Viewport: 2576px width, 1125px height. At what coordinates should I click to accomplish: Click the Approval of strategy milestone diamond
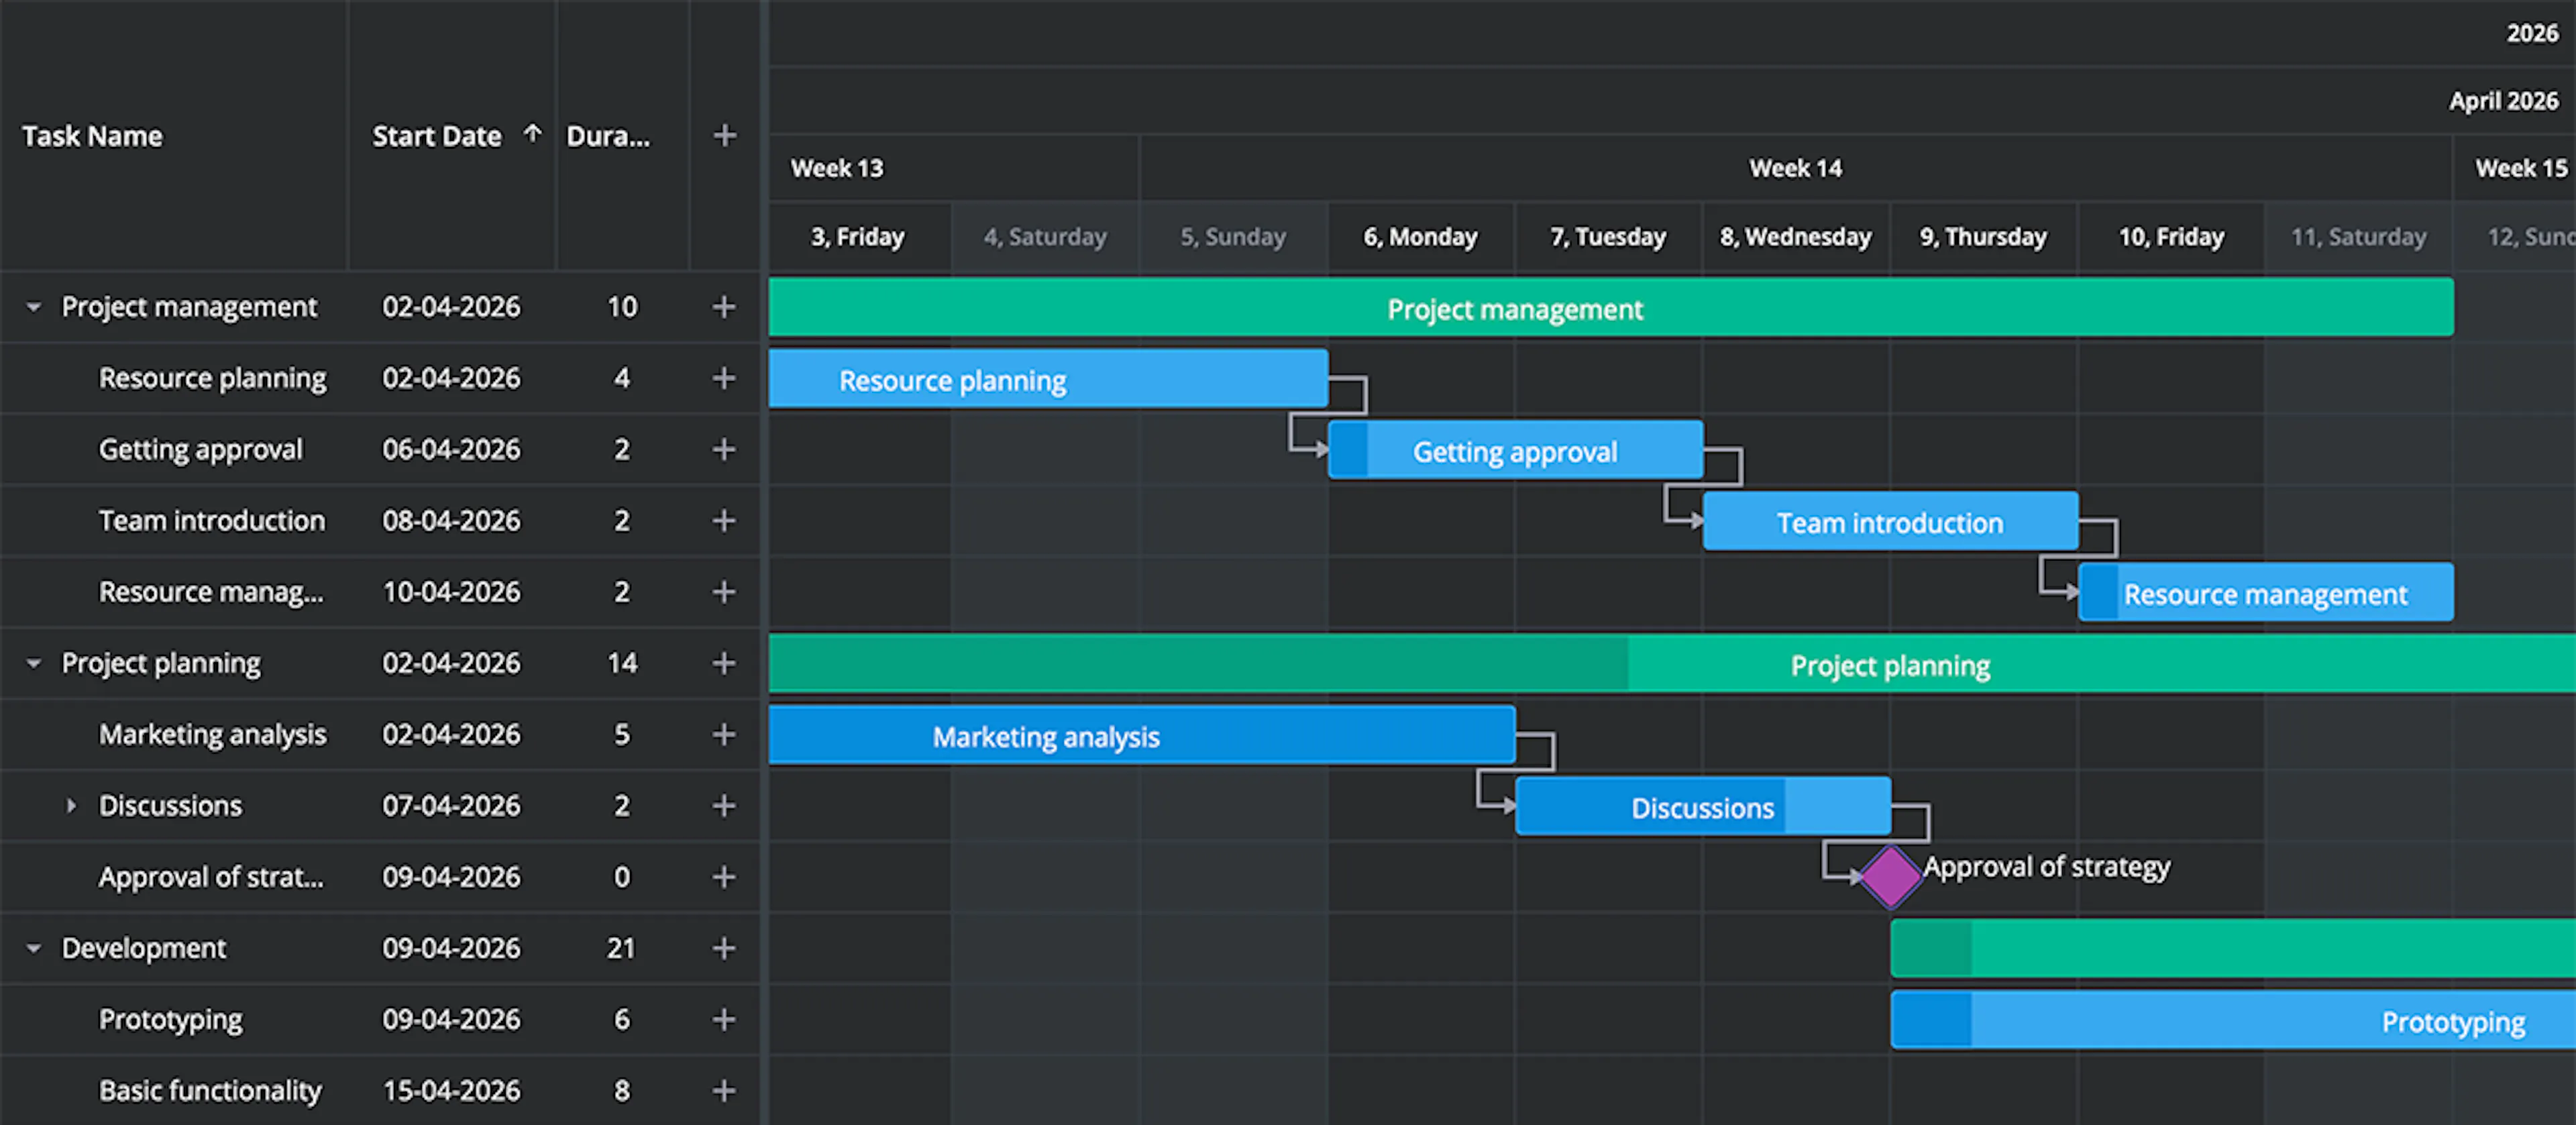1890,877
